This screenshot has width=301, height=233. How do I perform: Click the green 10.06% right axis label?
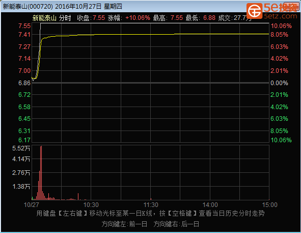[x=281, y=140]
